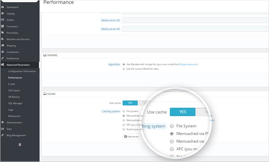The width and height of the screenshot is (269, 162).
Task: Click the Customers people icon
Action: pos(3,26)
